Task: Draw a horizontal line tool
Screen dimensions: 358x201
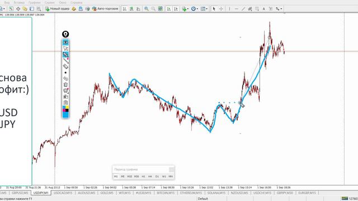Action: 236,9
